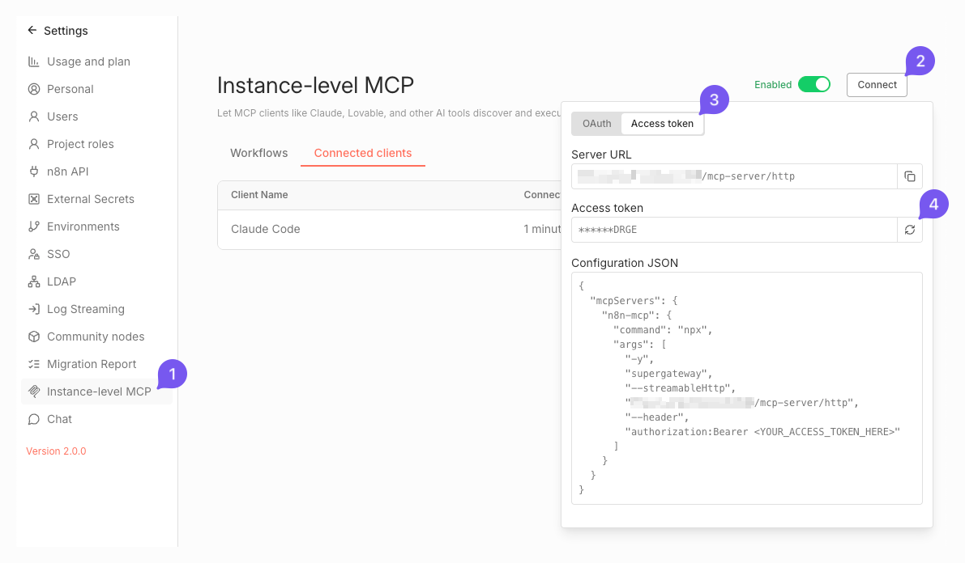Screen dimensions: 965x563
Task: Click the n8n API plug icon
Action: click(34, 171)
